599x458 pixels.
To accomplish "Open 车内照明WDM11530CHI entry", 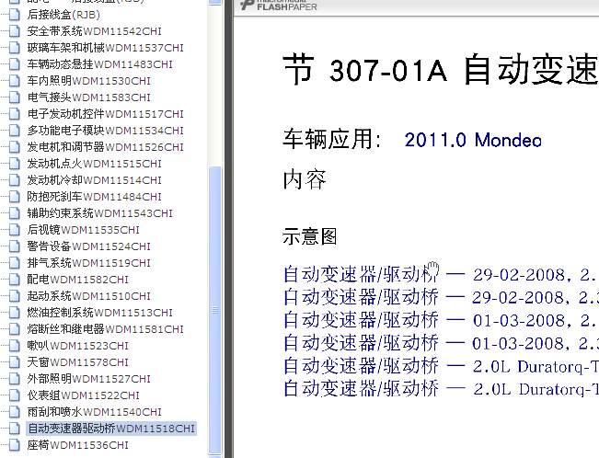I will (x=88, y=81).
